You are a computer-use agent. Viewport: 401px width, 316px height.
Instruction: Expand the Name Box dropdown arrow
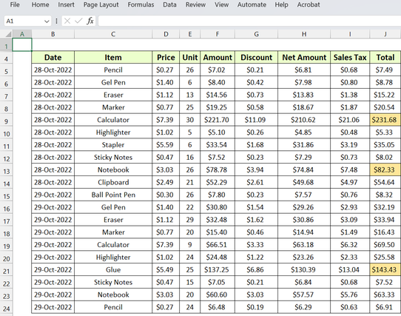47,21
